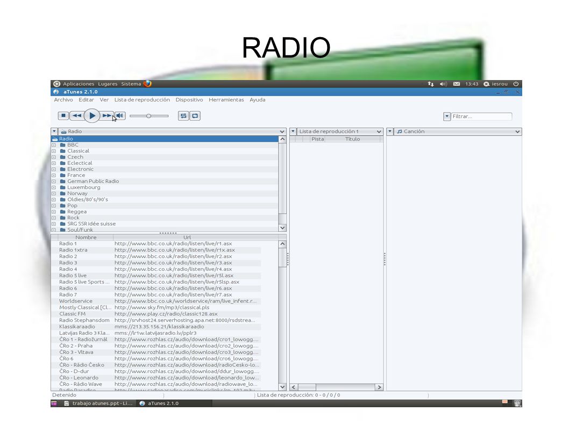The image size is (569, 426).
Task: Expand the Classical radio folder
Action: [x=54, y=151]
